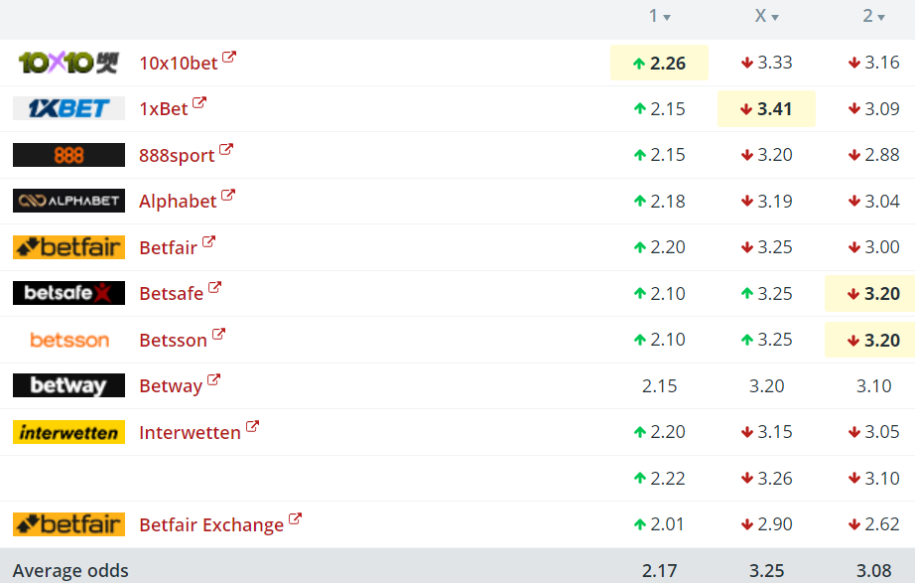Sort by column X dropdown arrow
This screenshot has height=583, width=915.
tap(775, 18)
